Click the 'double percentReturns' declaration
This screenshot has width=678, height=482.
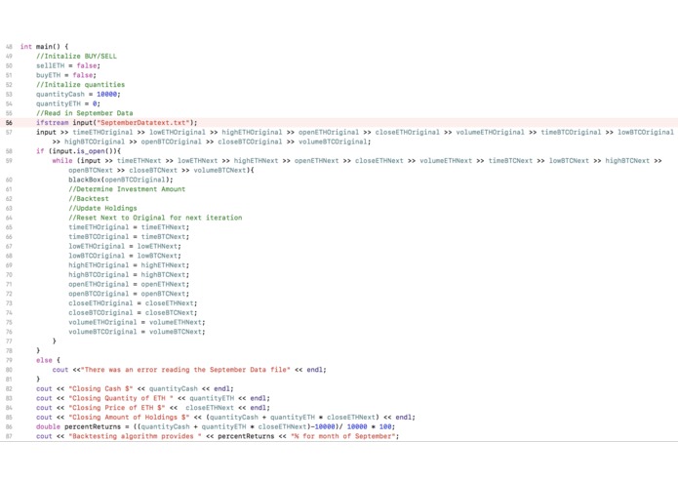(x=216, y=427)
